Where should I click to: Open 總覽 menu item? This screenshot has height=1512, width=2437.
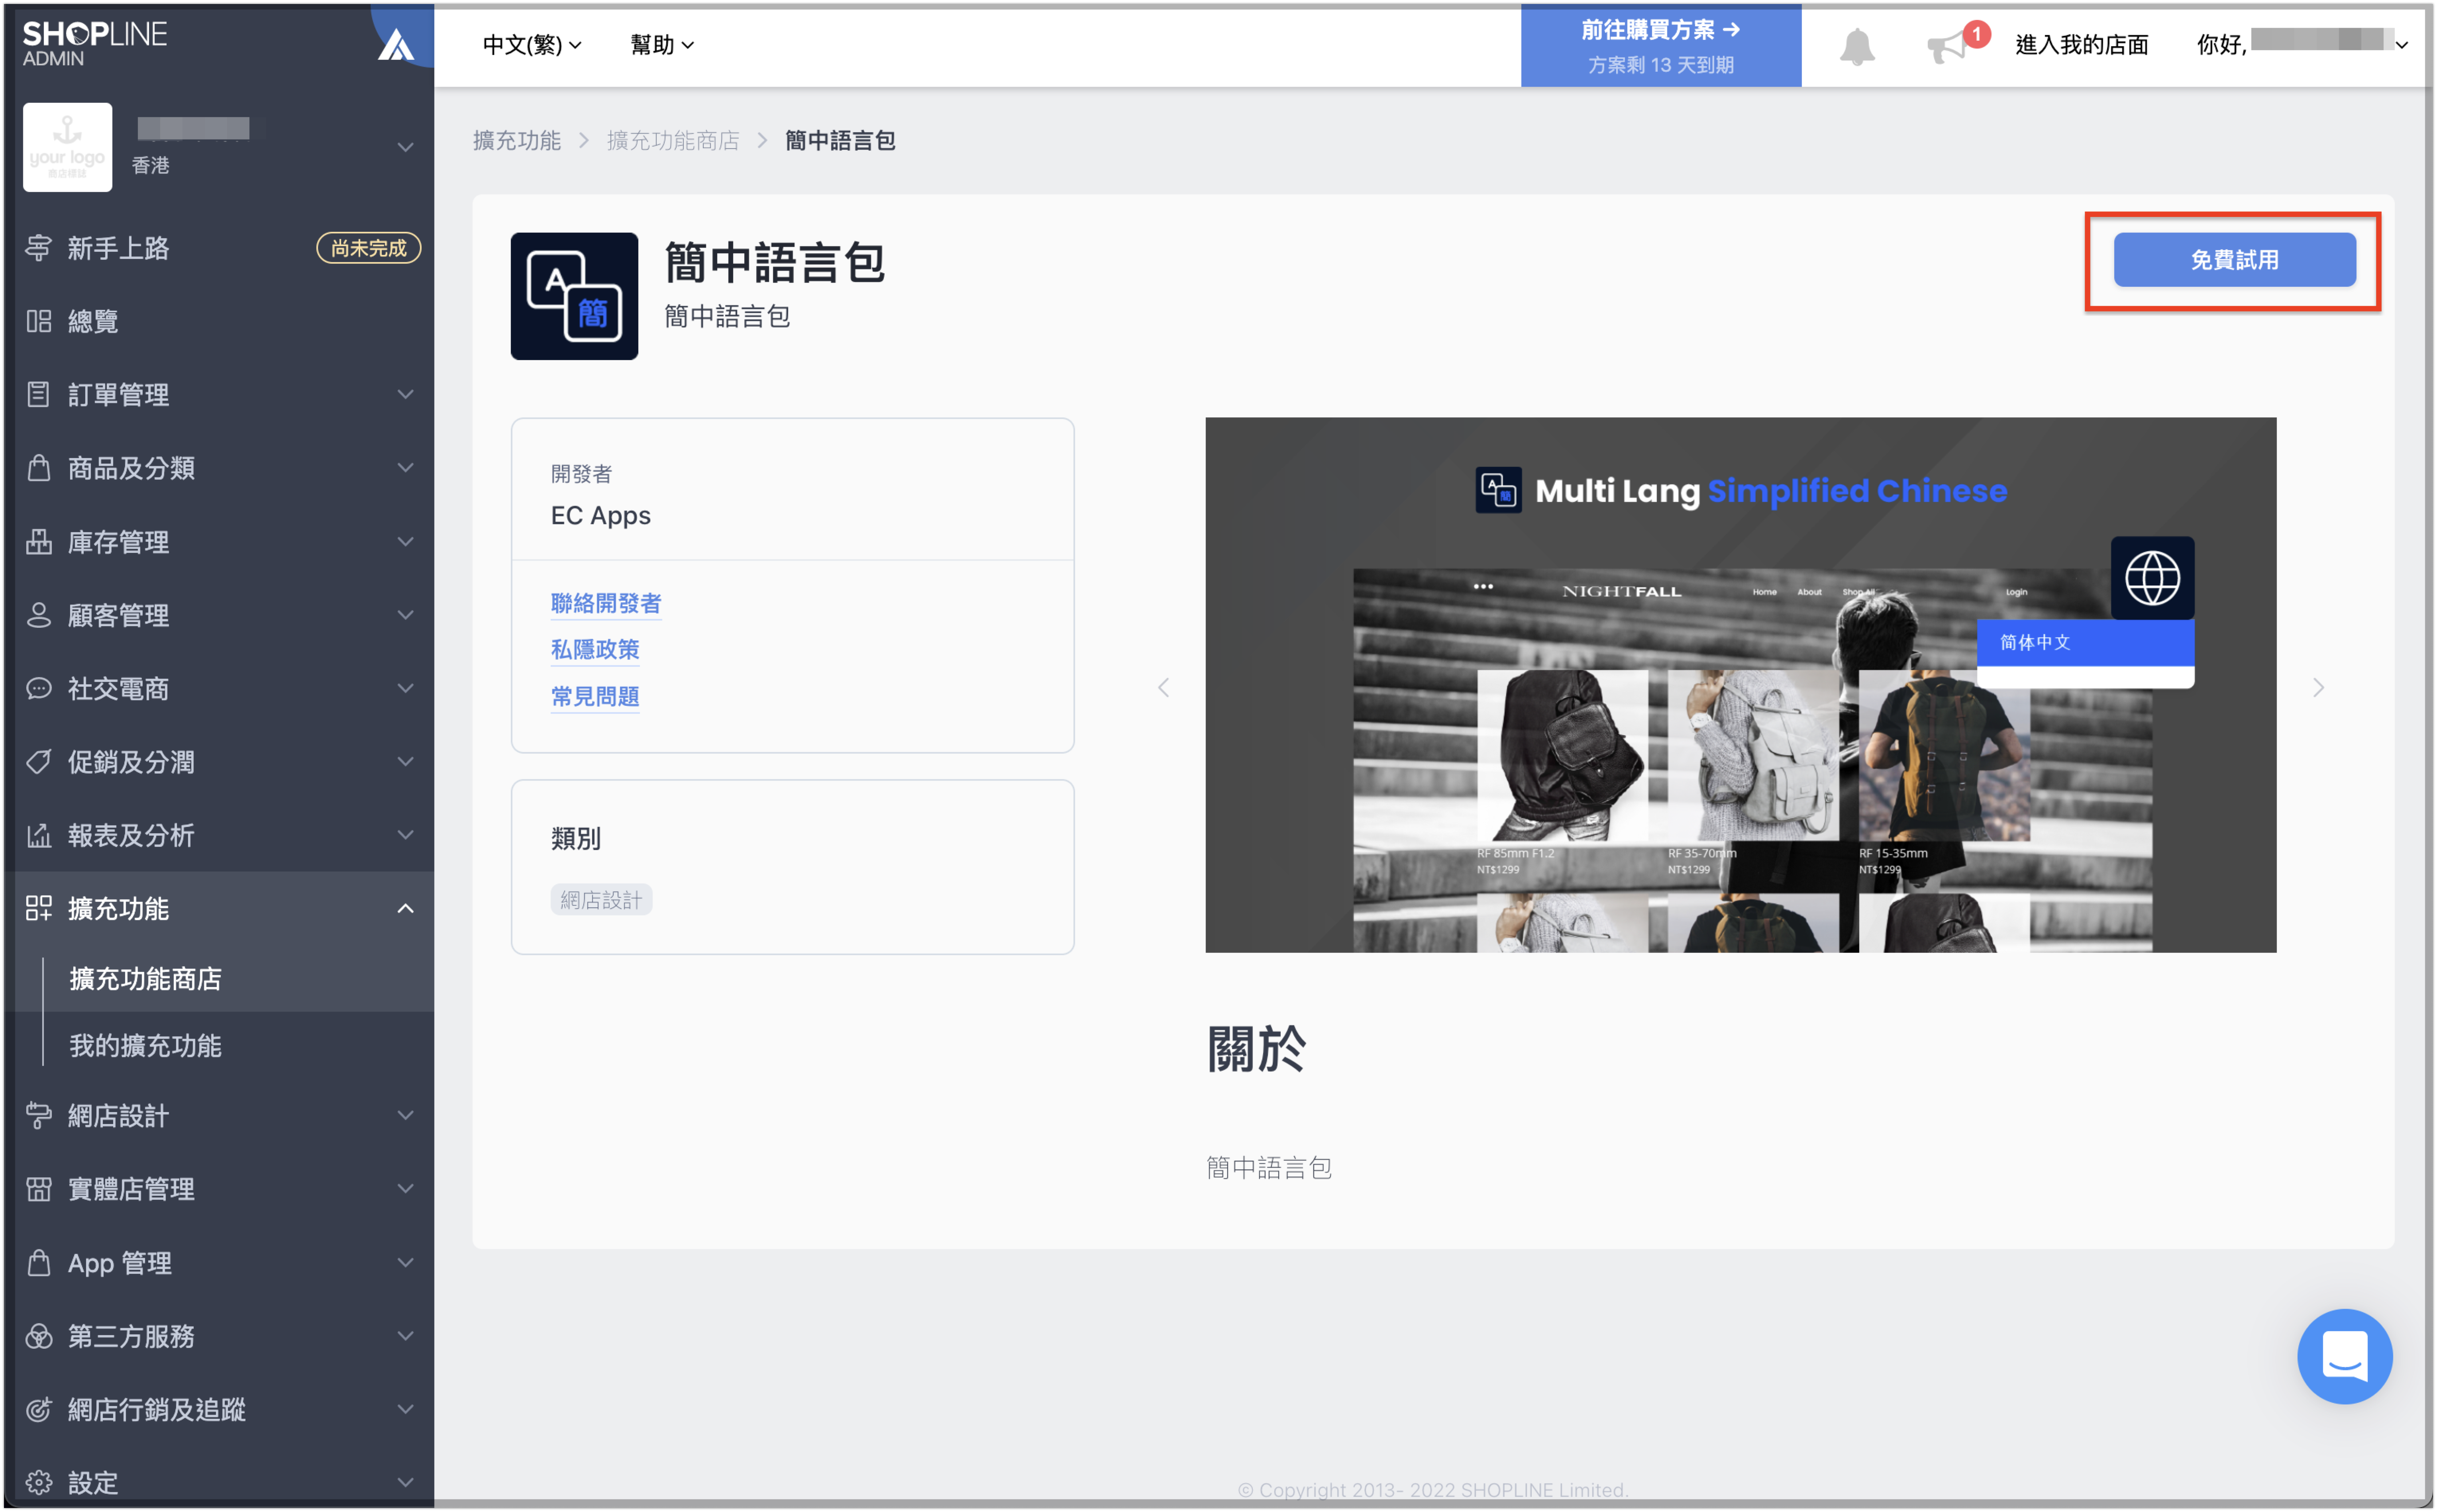[218, 321]
